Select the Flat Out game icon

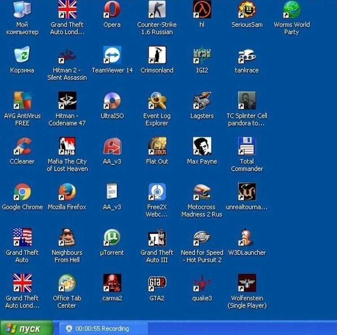[157, 146]
